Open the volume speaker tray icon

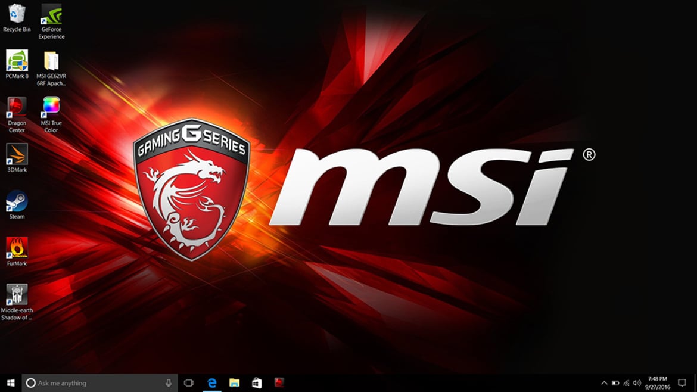[637, 382]
